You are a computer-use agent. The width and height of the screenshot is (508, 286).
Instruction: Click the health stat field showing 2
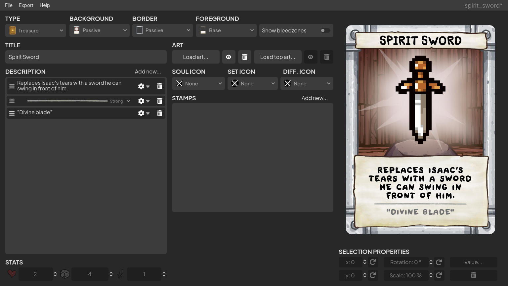(35, 274)
